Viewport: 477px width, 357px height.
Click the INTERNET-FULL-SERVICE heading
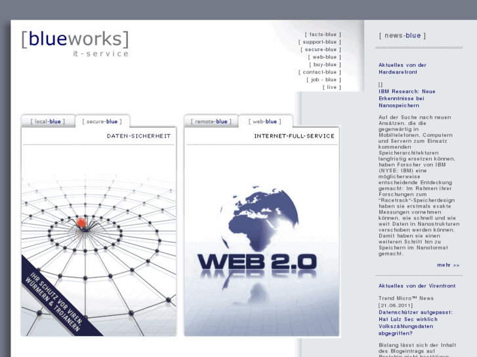point(294,136)
